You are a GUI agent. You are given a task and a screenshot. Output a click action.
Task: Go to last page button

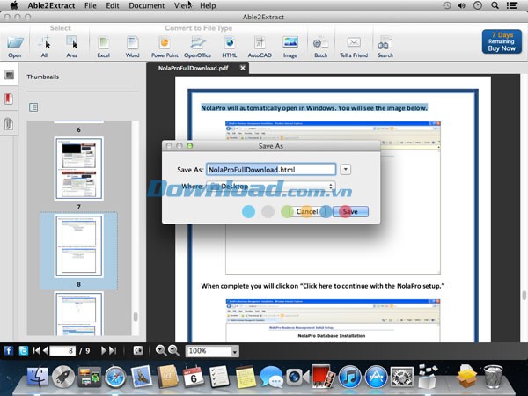113,350
